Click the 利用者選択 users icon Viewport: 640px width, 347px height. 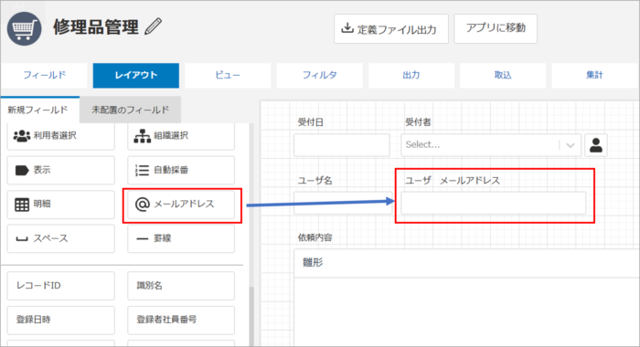tap(22, 136)
